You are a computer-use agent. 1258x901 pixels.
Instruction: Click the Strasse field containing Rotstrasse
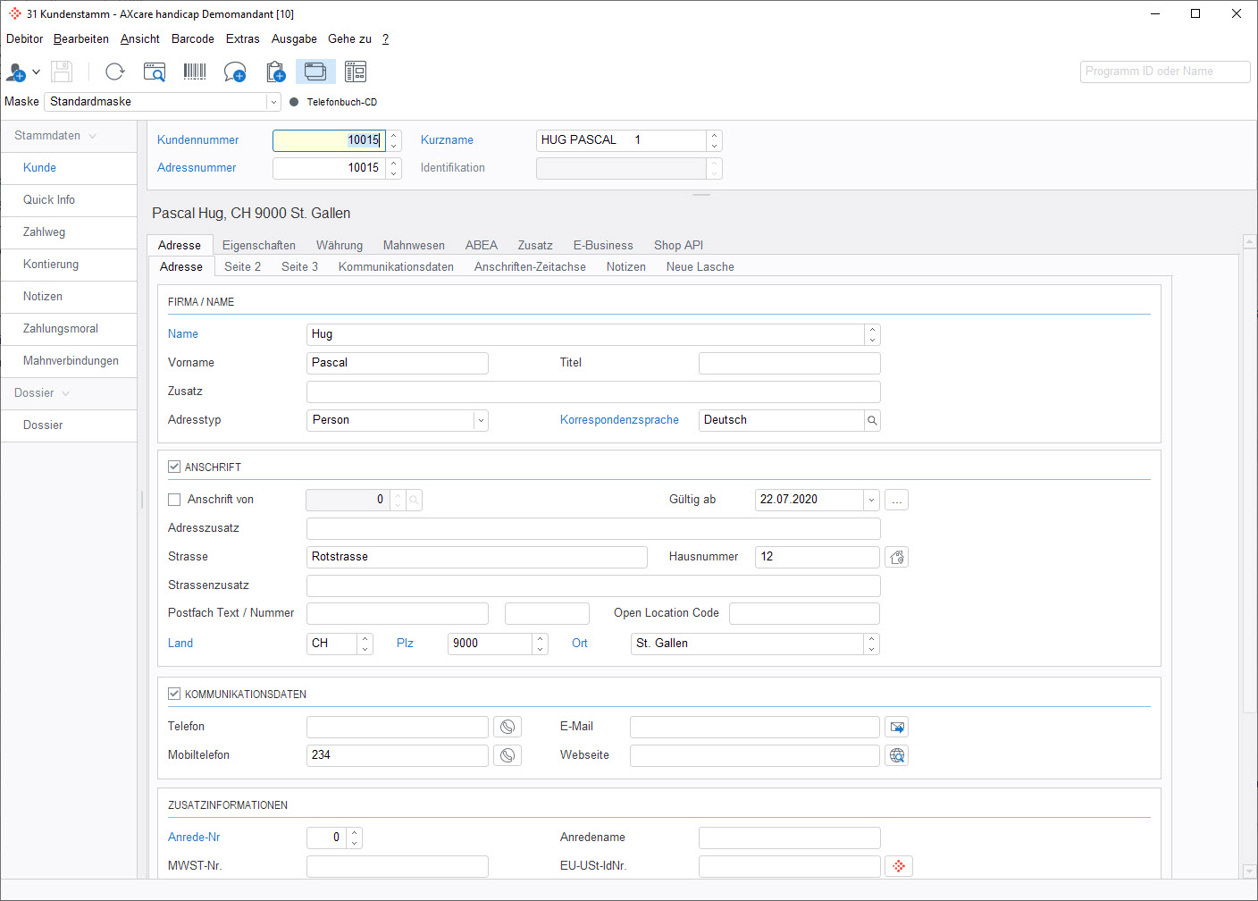point(477,557)
